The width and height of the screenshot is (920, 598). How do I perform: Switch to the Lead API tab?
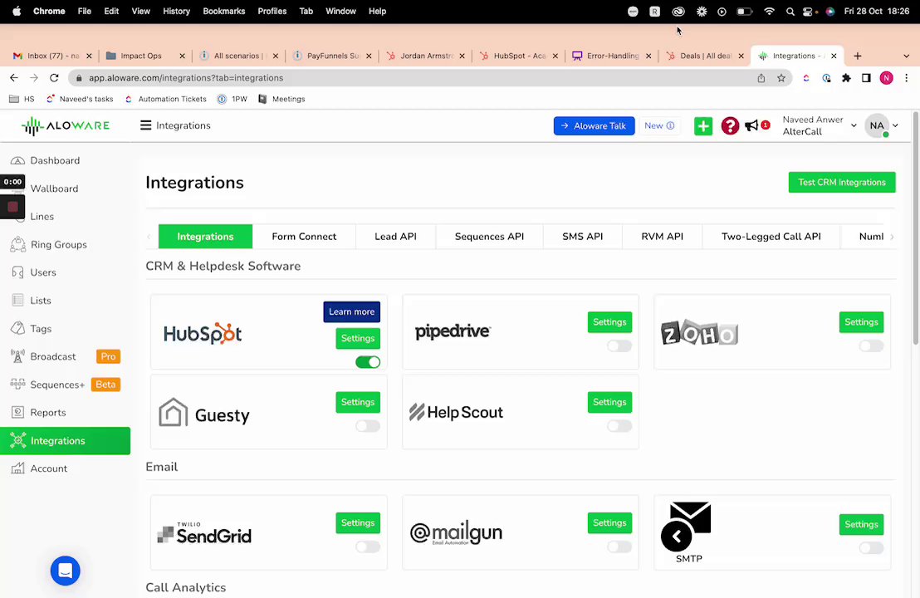(x=395, y=237)
